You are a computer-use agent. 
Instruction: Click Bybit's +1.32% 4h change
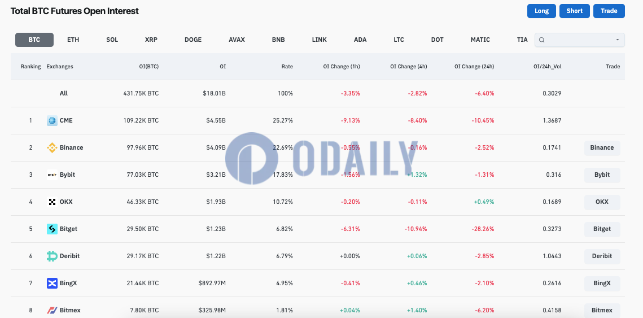[x=417, y=175]
